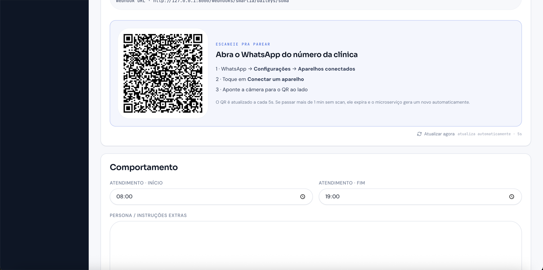The height and width of the screenshot is (270, 543).
Task: Click the ATENDIMENTO · INÍCIO label
Action: coord(136,183)
